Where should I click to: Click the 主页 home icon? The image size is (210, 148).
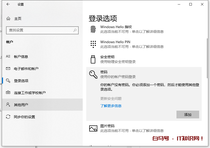point(9,18)
